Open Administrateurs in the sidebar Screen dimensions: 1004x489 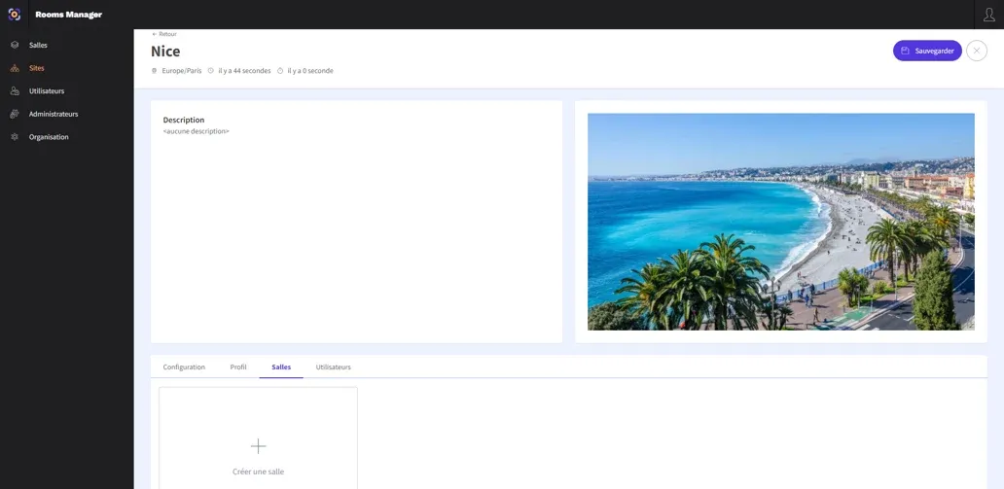pos(54,115)
